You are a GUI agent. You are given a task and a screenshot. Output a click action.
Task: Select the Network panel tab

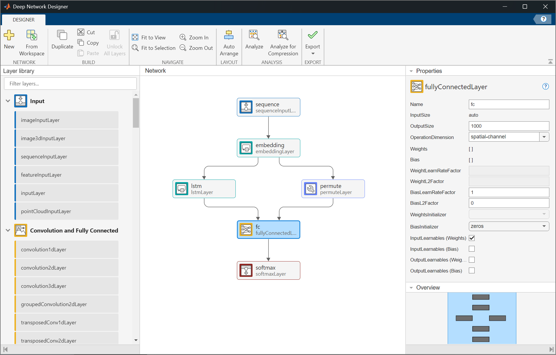pyautogui.click(x=155, y=71)
